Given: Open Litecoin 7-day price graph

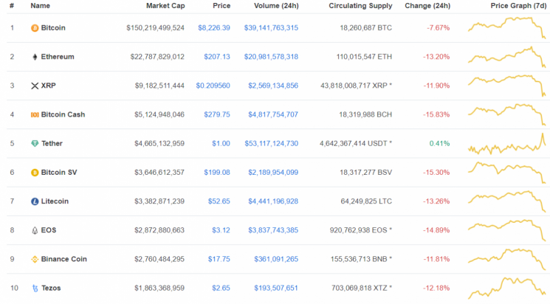Looking at the screenshot, I should pyautogui.click(x=507, y=201).
